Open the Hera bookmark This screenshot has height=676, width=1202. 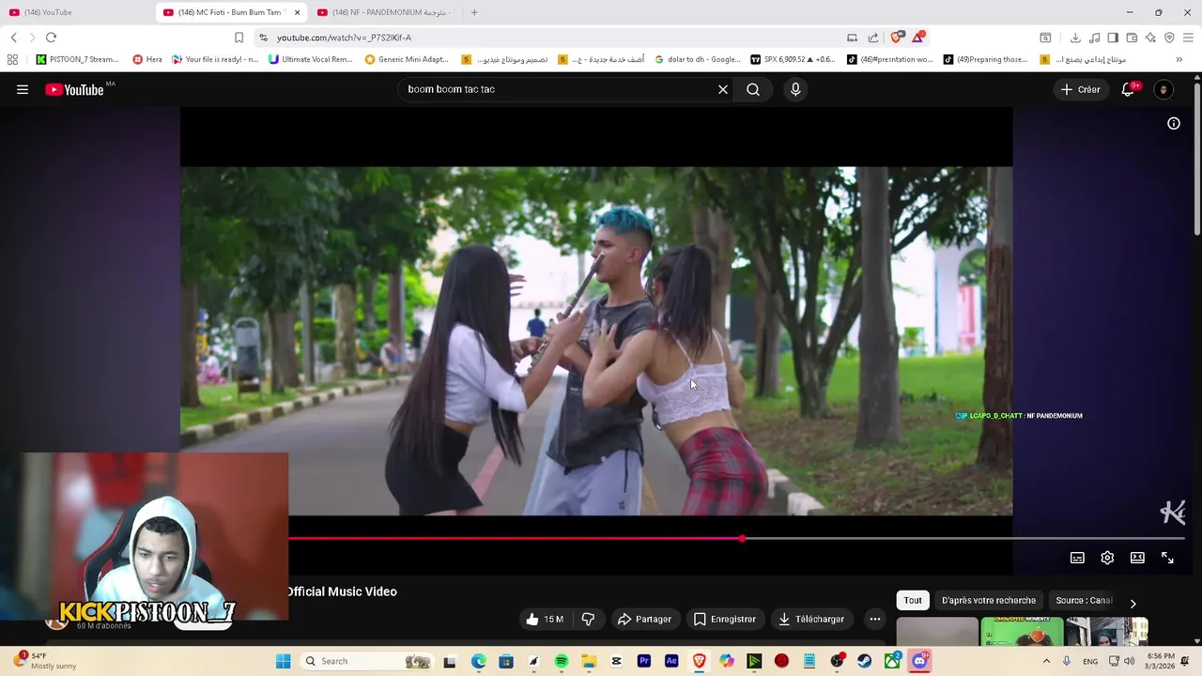147,59
